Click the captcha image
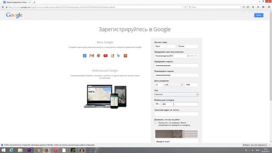 click(176, 134)
